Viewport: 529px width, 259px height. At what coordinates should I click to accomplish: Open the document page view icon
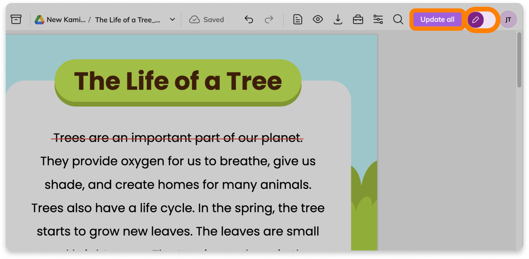[298, 19]
